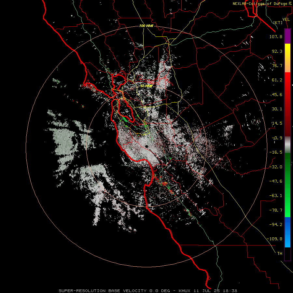Select the -32.0 velocity scale value

pyautogui.click(x=276, y=167)
